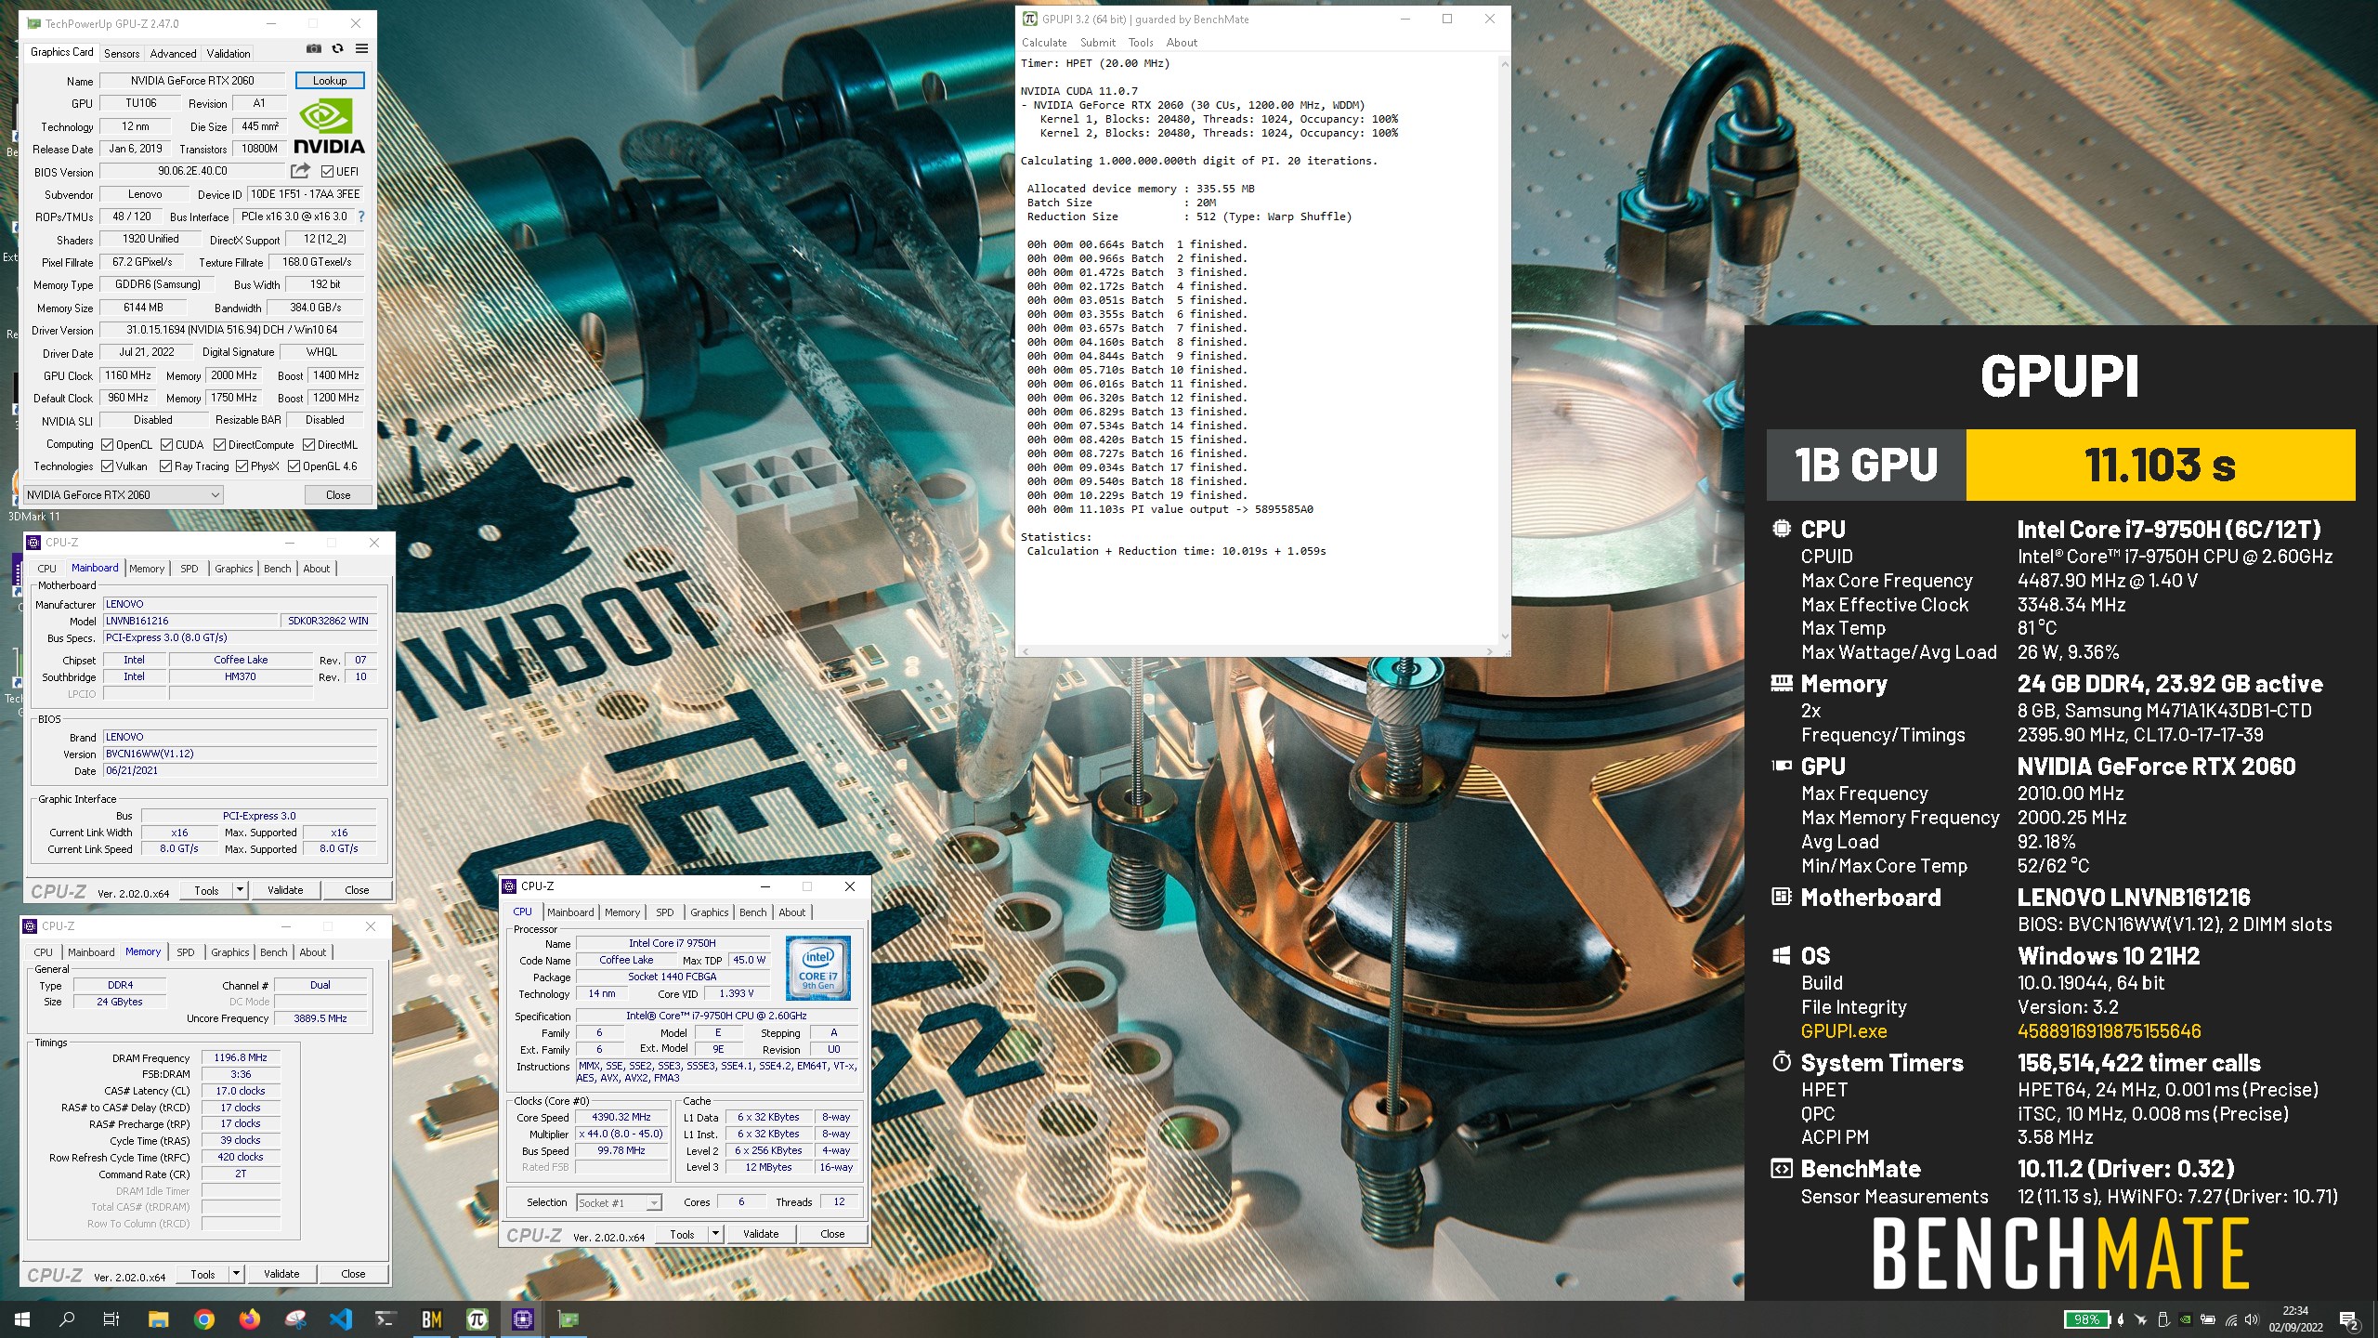Image resolution: width=2378 pixels, height=1338 pixels.
Task: Open Snipping Tool from the taskbar
Action: (295, 1319)
